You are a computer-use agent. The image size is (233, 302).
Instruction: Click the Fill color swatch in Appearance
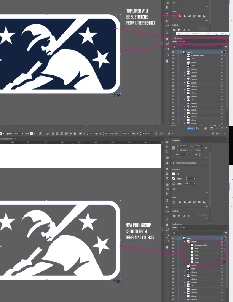click(173, 174)
